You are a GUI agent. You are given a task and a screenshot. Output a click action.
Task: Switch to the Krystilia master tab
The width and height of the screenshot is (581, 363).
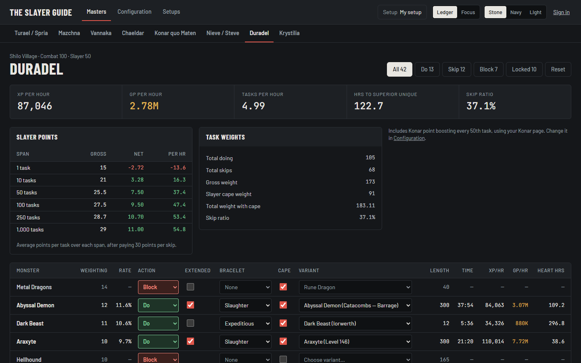click(x=289, y=33)
